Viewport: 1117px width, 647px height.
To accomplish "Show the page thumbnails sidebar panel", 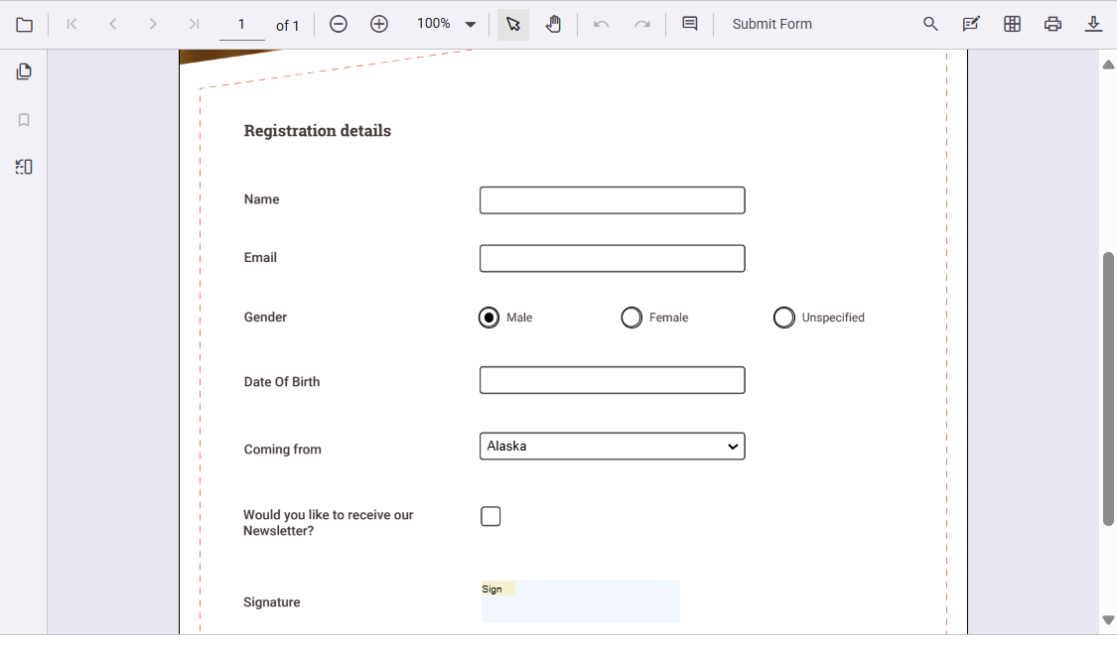I will (24, 70).
